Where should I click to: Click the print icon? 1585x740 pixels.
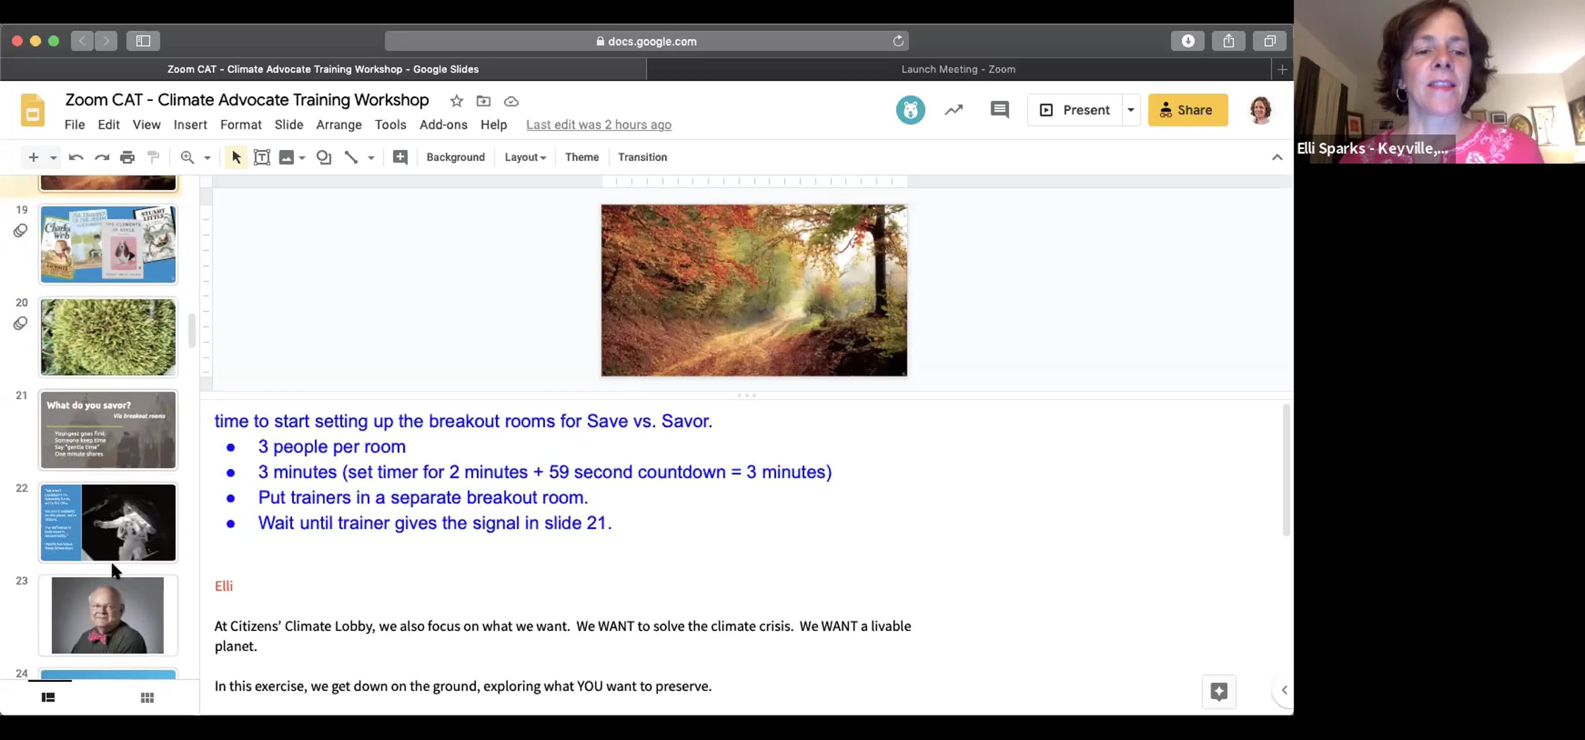[127, 157]
